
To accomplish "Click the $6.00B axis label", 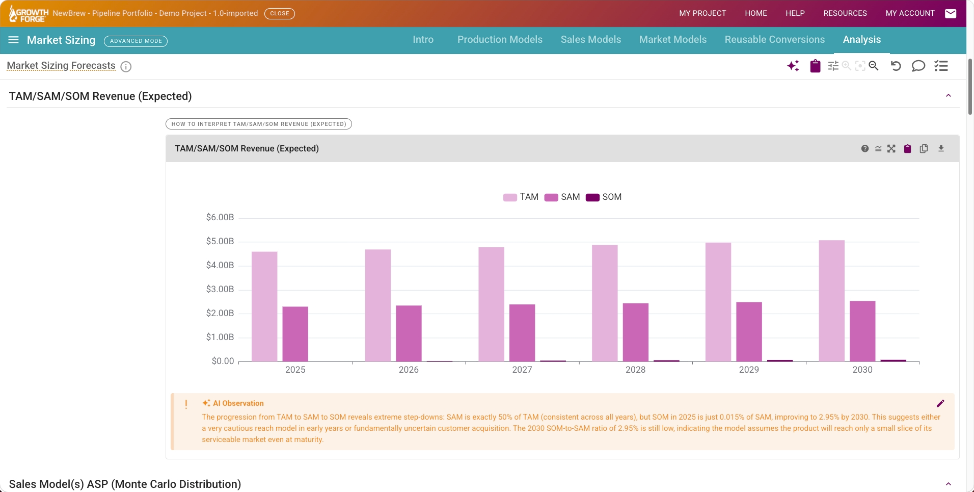I will click(220, 218).
